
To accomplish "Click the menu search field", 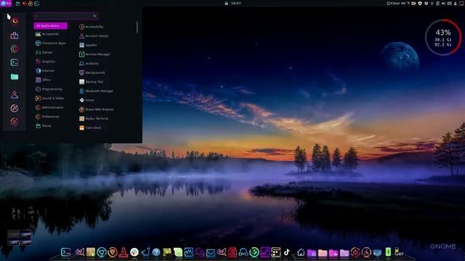I will pyautogui.click(x=66, y=16).
